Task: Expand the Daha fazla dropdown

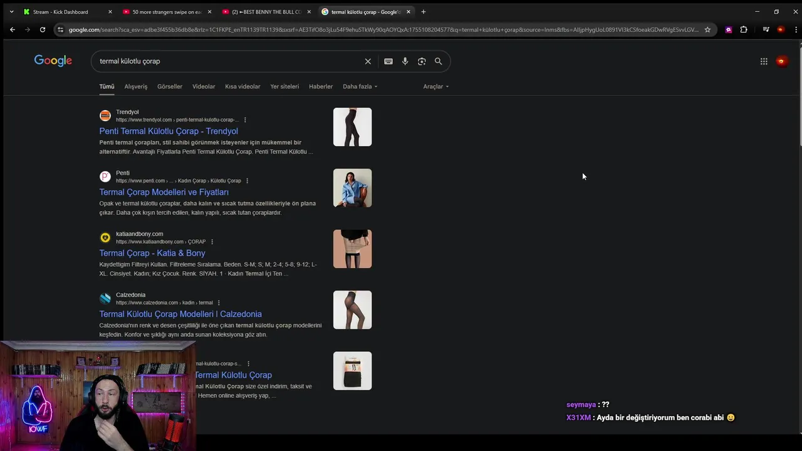Action: pyautogui.click(x=360, y=86)
